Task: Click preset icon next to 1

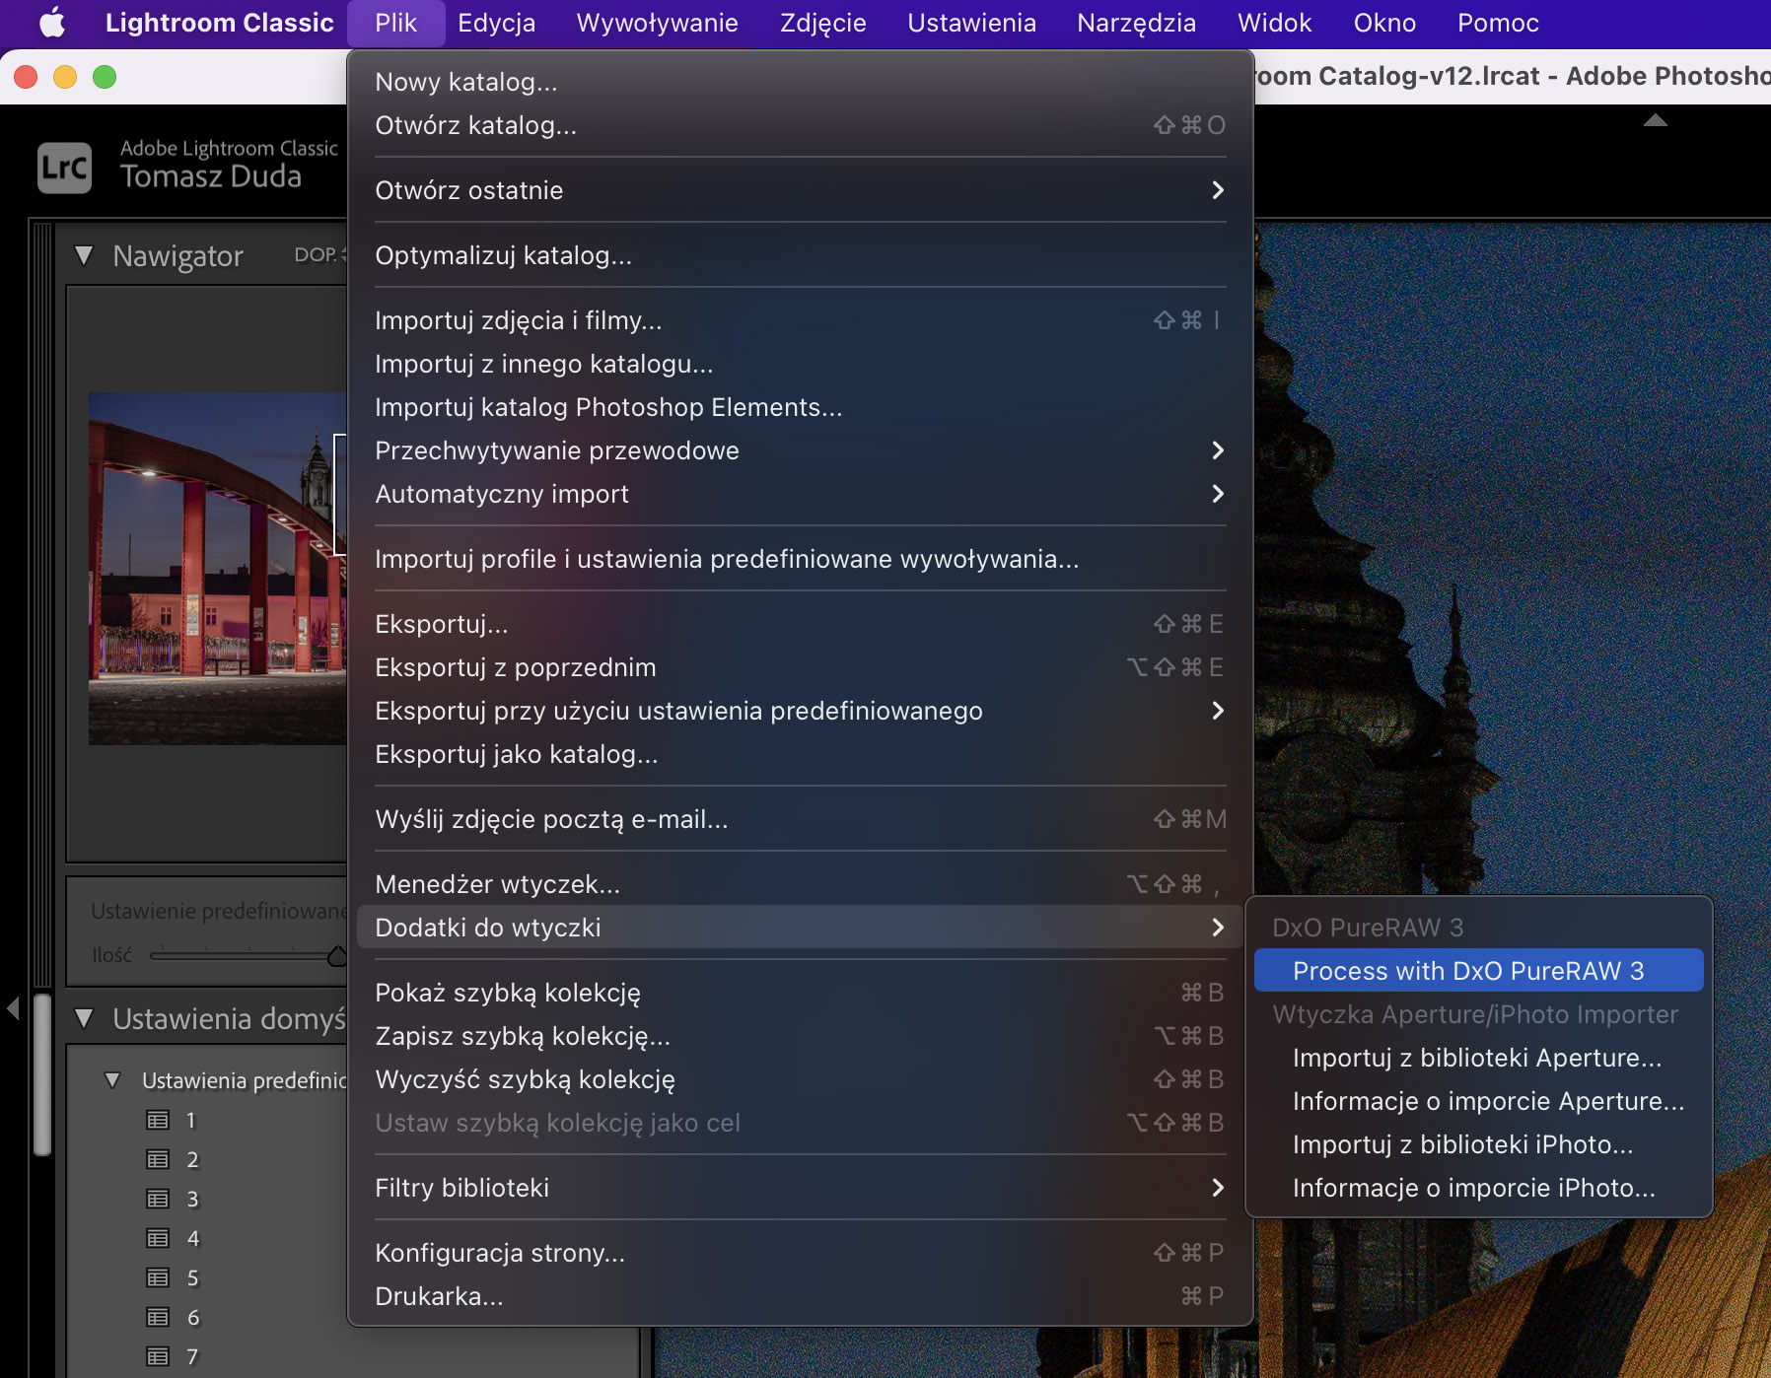Action: coord(158,1121)
